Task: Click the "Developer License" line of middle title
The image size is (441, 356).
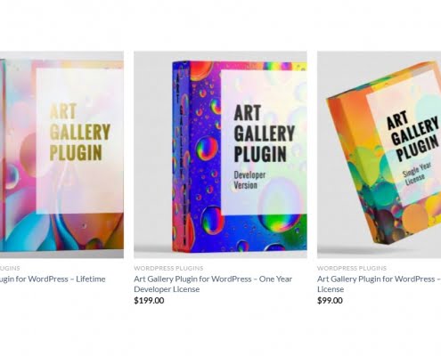Action: [167, 289]
